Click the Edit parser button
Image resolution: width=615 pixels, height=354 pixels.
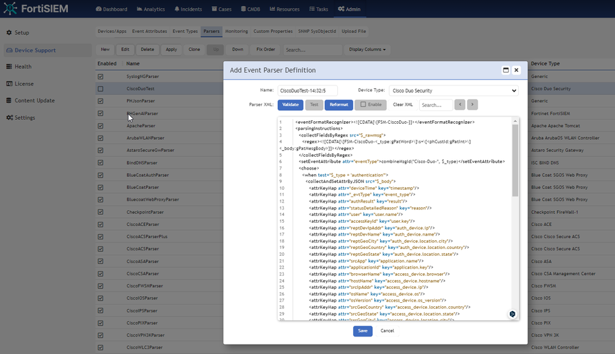(x=125, y=49)
